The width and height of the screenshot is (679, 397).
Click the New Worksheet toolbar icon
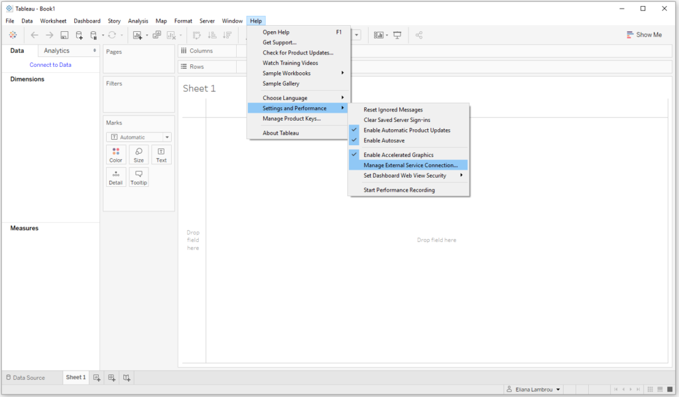click(x=138, y=34)
